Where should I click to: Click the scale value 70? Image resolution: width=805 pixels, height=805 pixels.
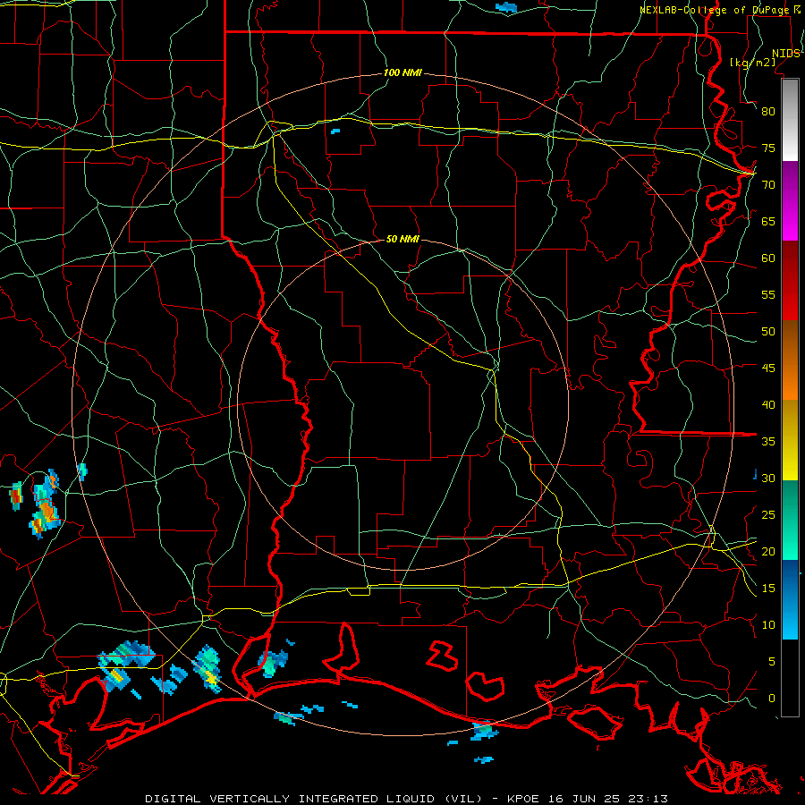768,185
